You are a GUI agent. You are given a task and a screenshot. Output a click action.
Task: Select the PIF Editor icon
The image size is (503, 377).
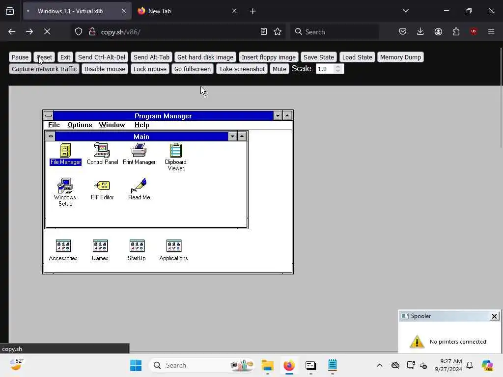pyautogui.click(x=102, y=189)
